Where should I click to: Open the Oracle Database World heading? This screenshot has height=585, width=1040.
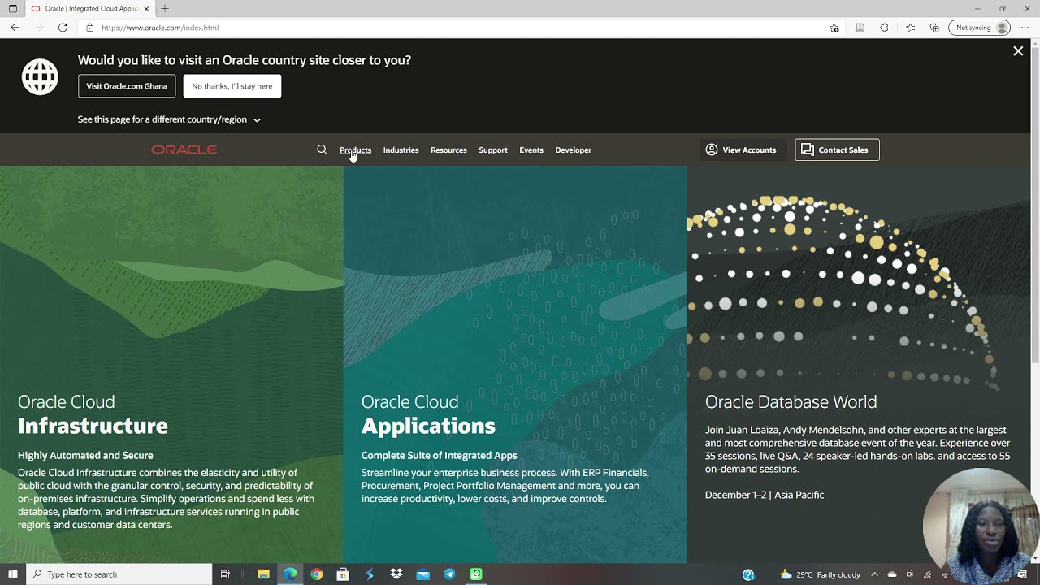[x=791, y=401]
